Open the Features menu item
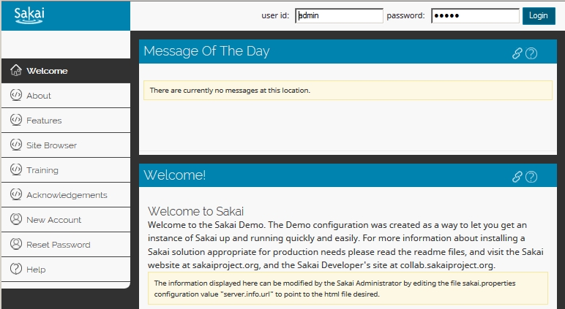Image resolution: width=565 pixels, height=309 pixels. click(x=44, y=121)
